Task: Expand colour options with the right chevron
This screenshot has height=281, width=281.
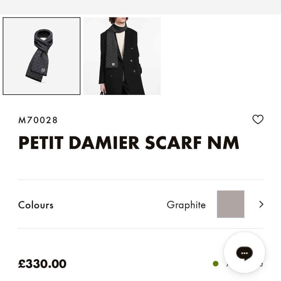Action: pyautogui.click(x=261, y=204)
